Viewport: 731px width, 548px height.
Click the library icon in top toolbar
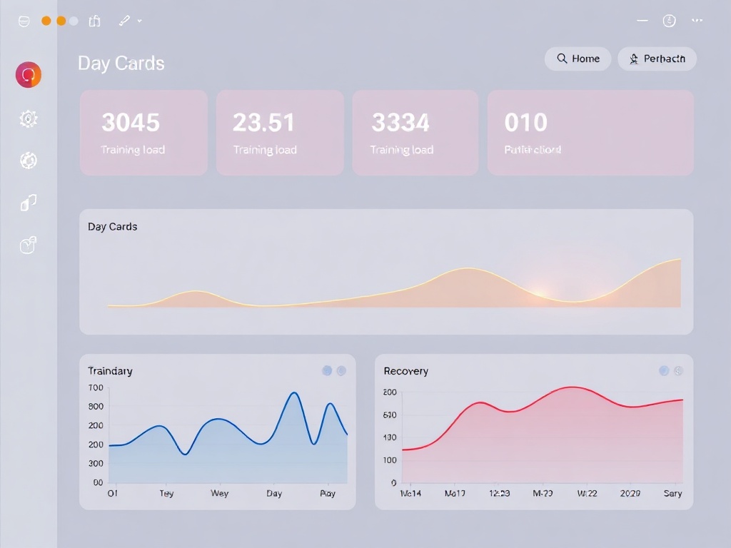coord(95,21)
